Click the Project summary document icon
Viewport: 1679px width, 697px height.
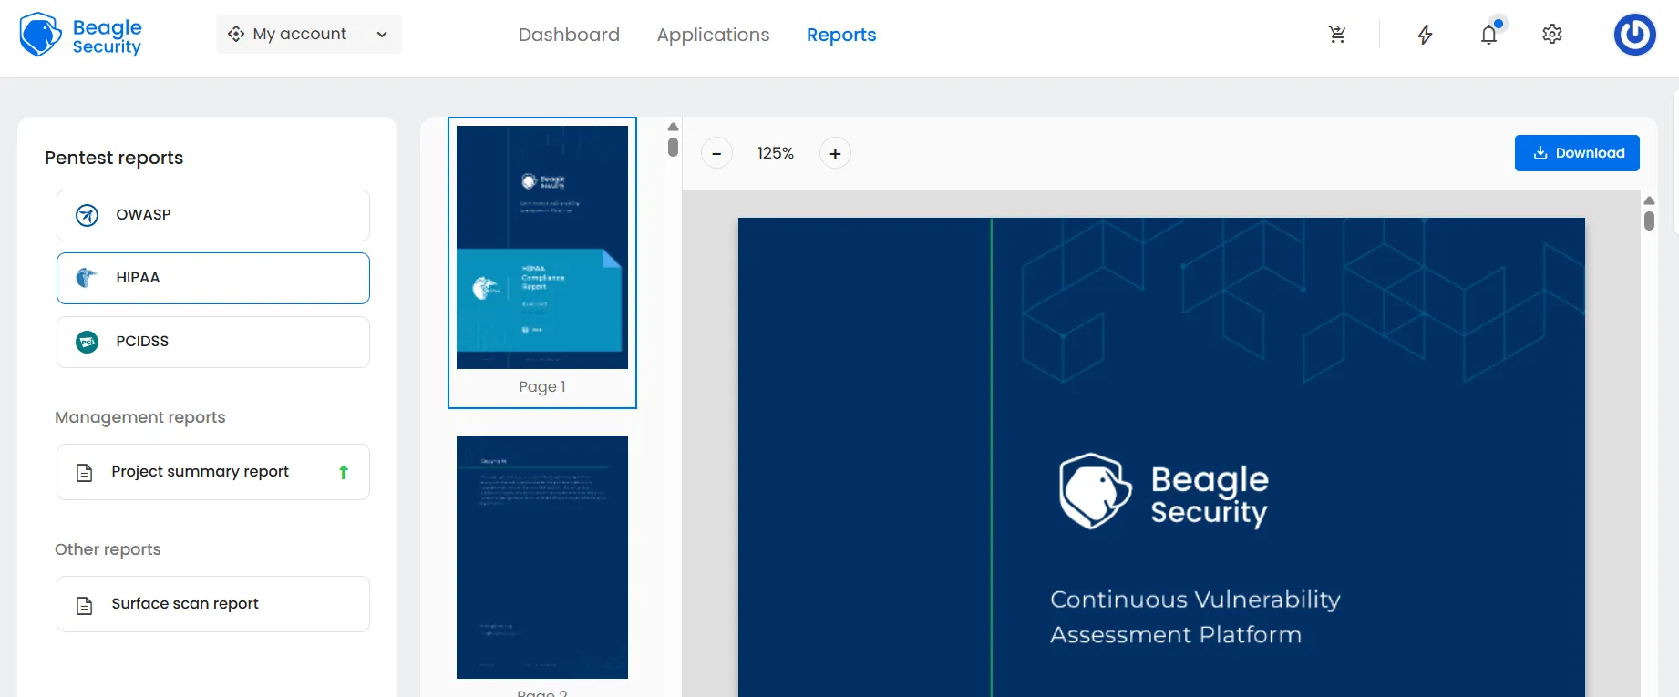click(x=85, y=473)
